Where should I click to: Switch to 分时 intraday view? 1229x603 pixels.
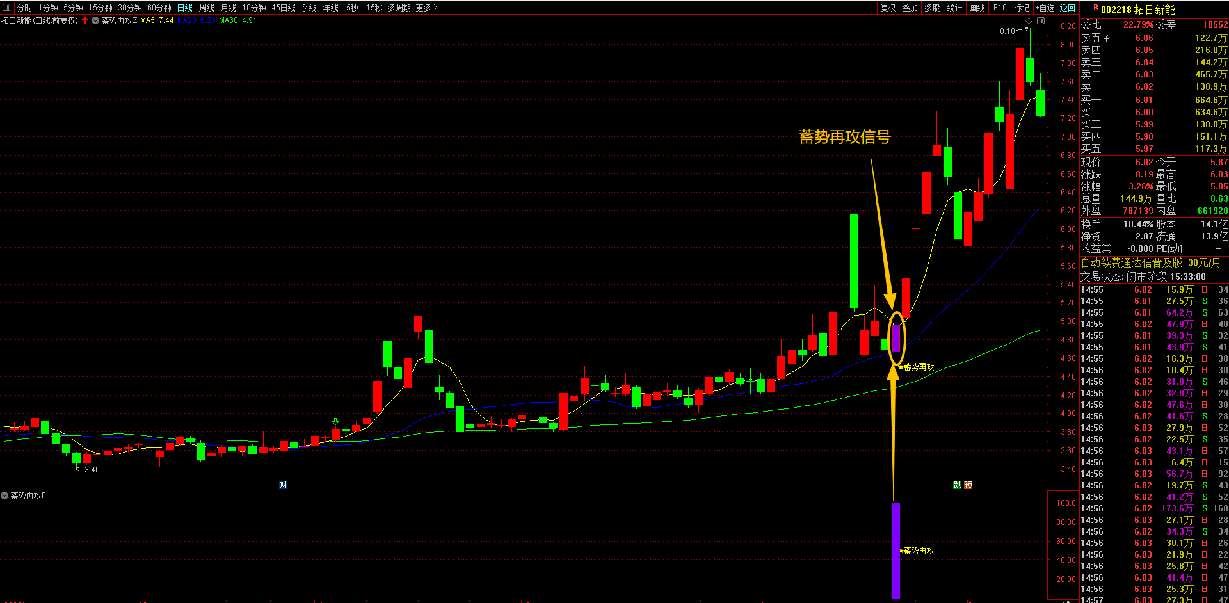[24, 8]
